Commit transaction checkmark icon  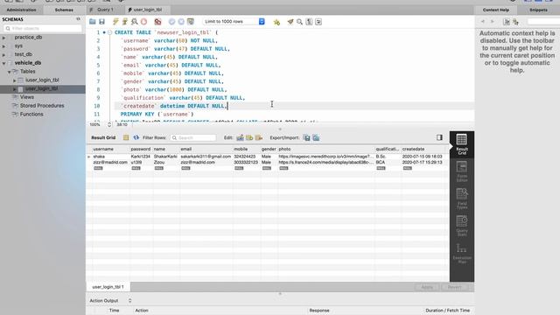click(171, 22)
